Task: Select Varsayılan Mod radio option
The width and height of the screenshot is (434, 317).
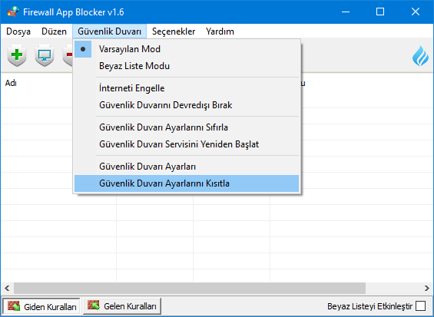Action: click(x=187, y=49)
